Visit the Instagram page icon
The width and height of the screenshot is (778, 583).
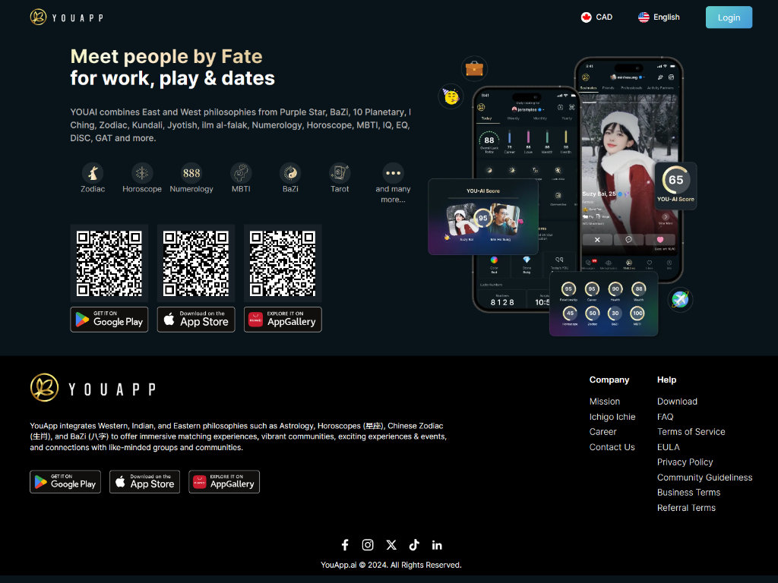click(x=368, y=545)
